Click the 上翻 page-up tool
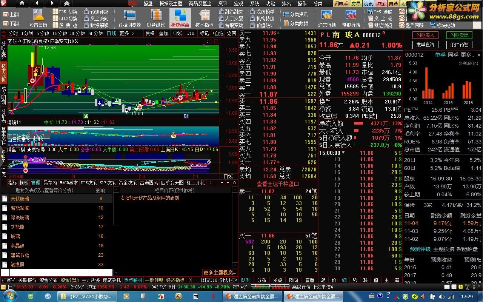This screenshot has width=483, height=302. point(11,14)
